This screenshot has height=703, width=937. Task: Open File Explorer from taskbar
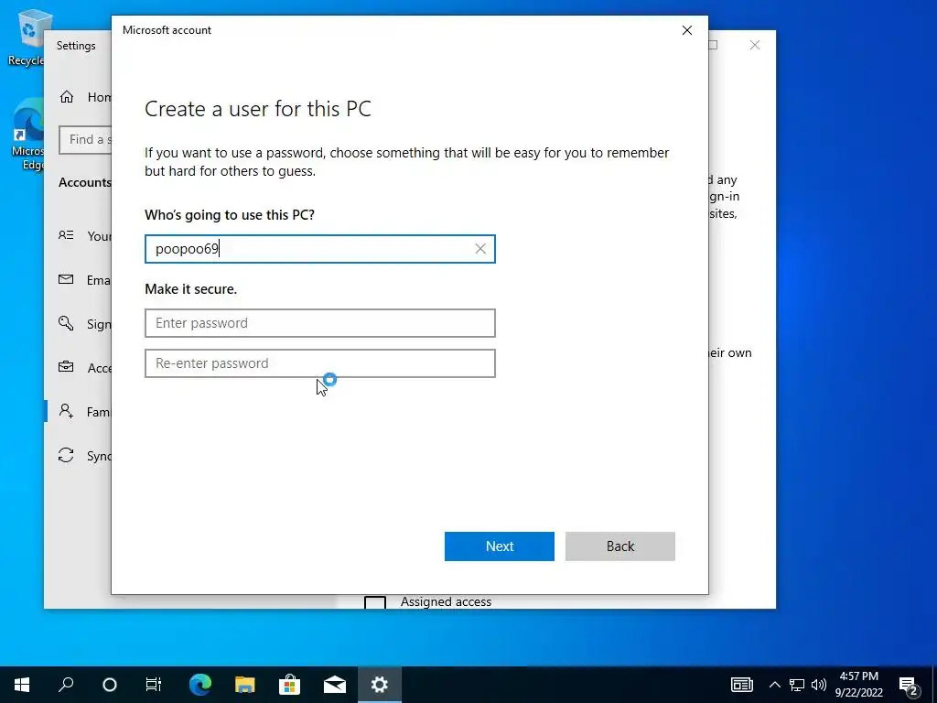pos(244,685)
